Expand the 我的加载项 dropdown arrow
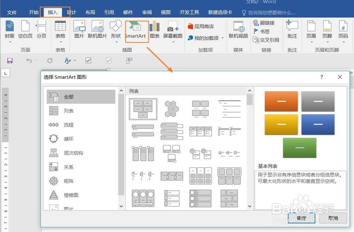 pos(223,38)
